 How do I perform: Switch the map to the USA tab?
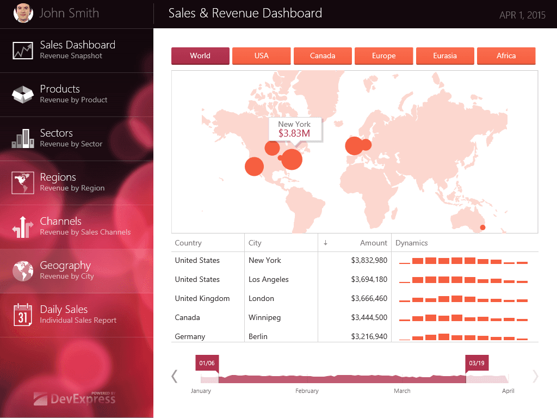click(262, 56)
